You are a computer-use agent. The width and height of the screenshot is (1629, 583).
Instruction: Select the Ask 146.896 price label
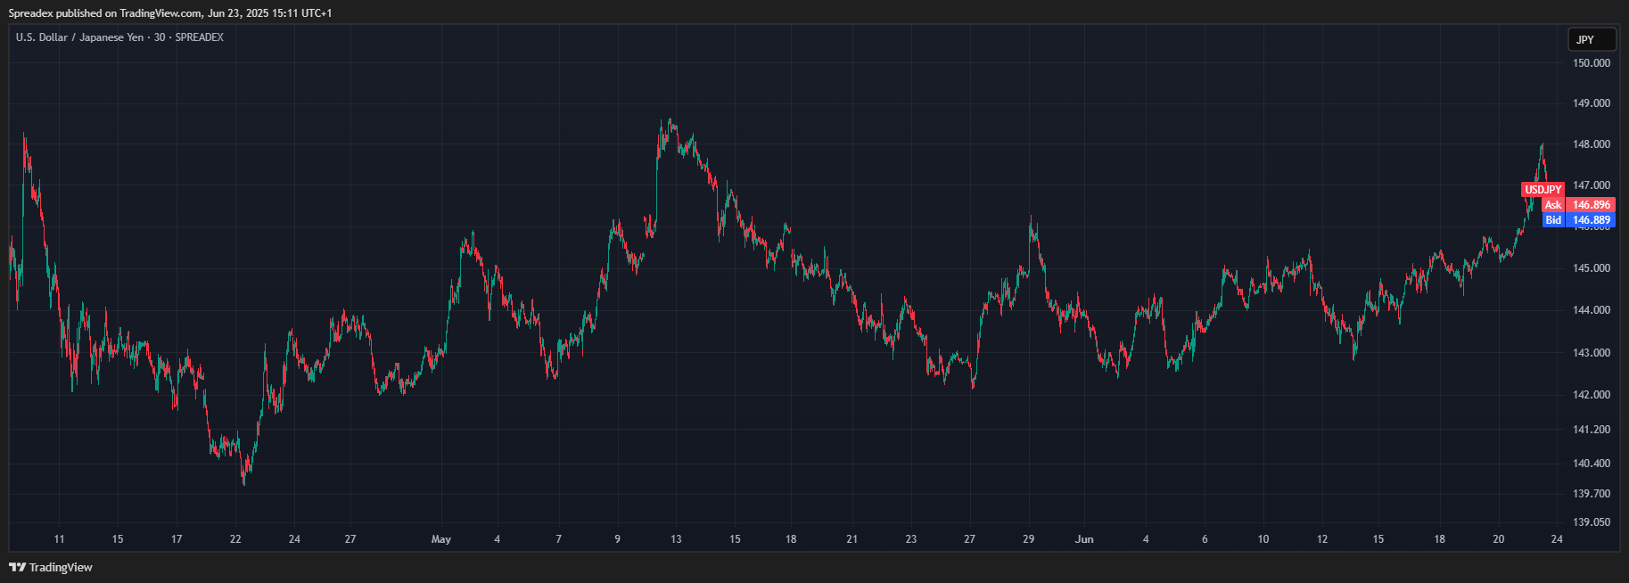pos(1578,205)
